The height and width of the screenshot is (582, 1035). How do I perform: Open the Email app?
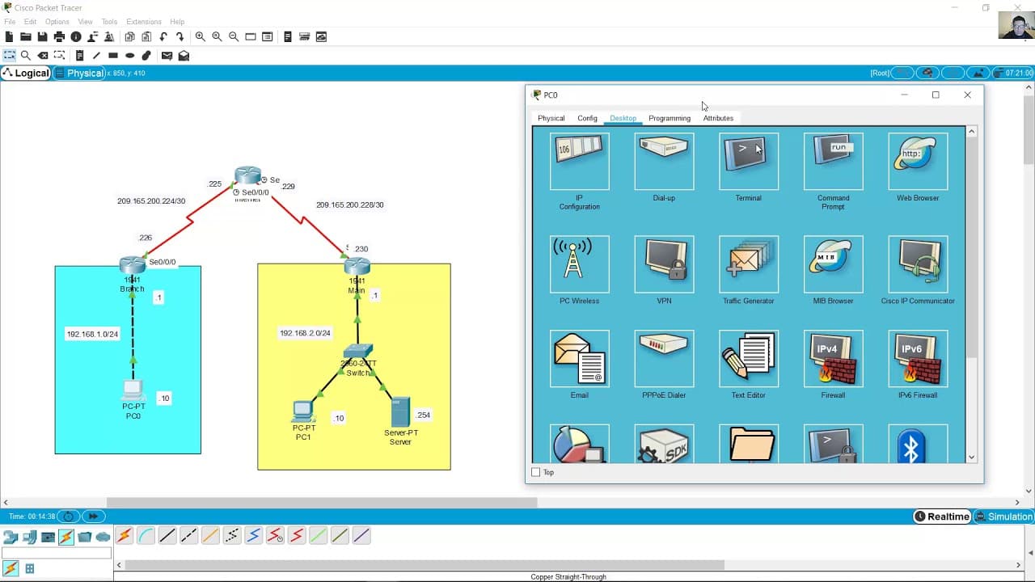pos(579,359)
